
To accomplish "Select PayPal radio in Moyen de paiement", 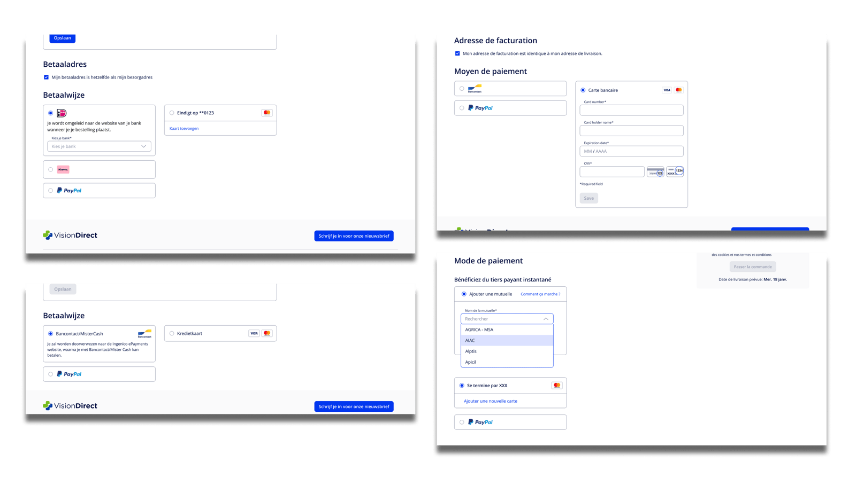I will click(462, 108).
